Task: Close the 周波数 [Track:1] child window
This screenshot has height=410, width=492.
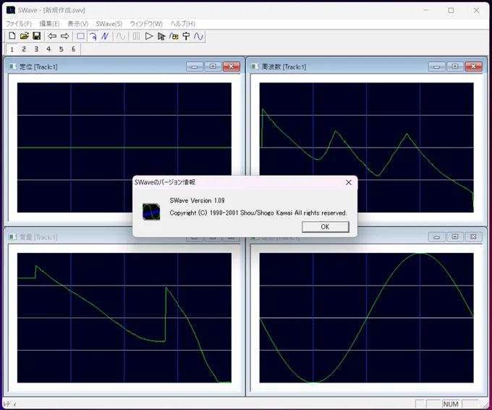Action: tap(473, 67)
